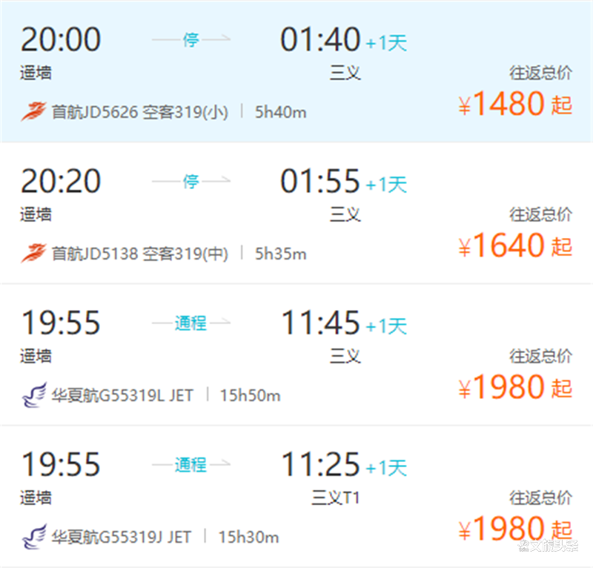Click the 停 stopover label on the 20:20 flight
Screen dimensions: 593x568
point(191,181)
